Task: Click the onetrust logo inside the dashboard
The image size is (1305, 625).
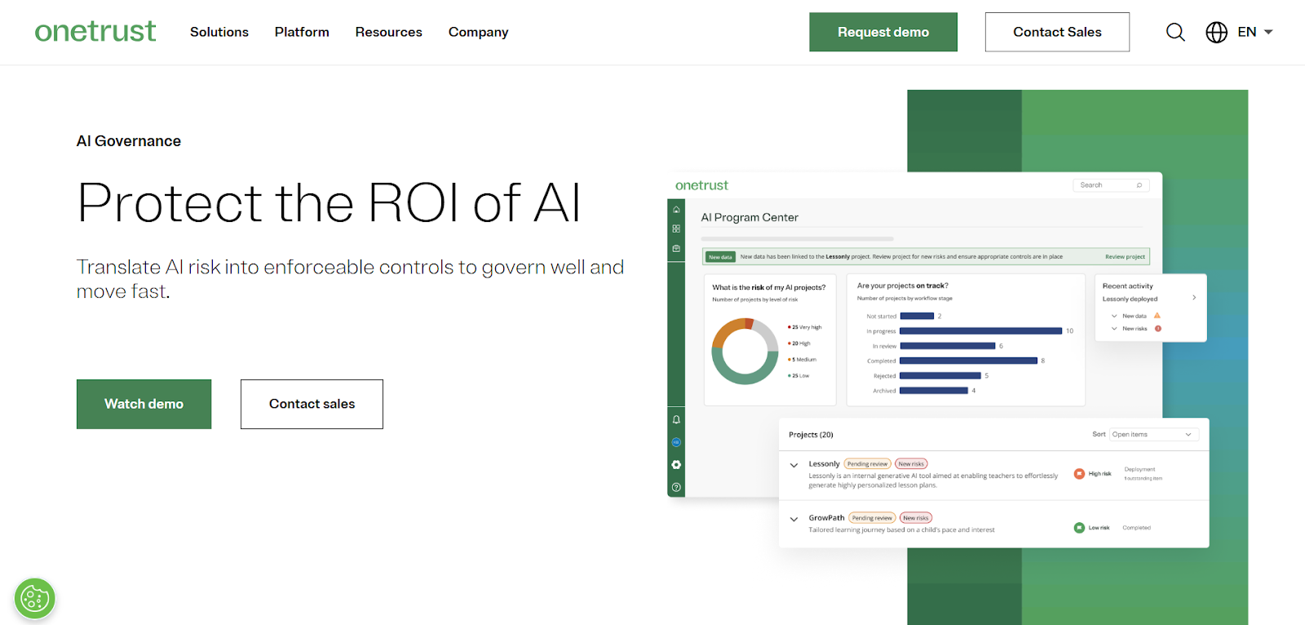Action: tap(701, 185)
